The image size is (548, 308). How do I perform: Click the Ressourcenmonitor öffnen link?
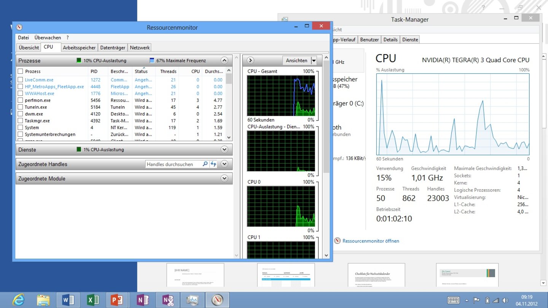[x=371, y=241]
